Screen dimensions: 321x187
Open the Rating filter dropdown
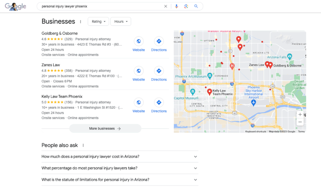(x=98, y=22)
